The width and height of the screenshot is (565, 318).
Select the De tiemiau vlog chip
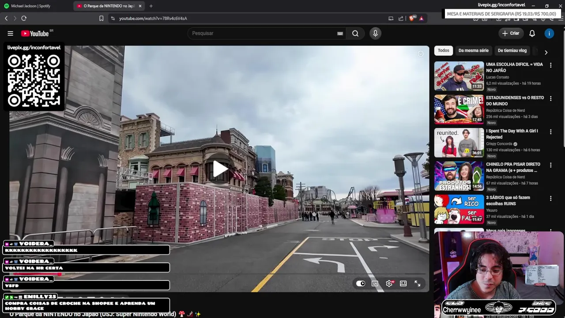pyautogui.click(x=512, y=50)
